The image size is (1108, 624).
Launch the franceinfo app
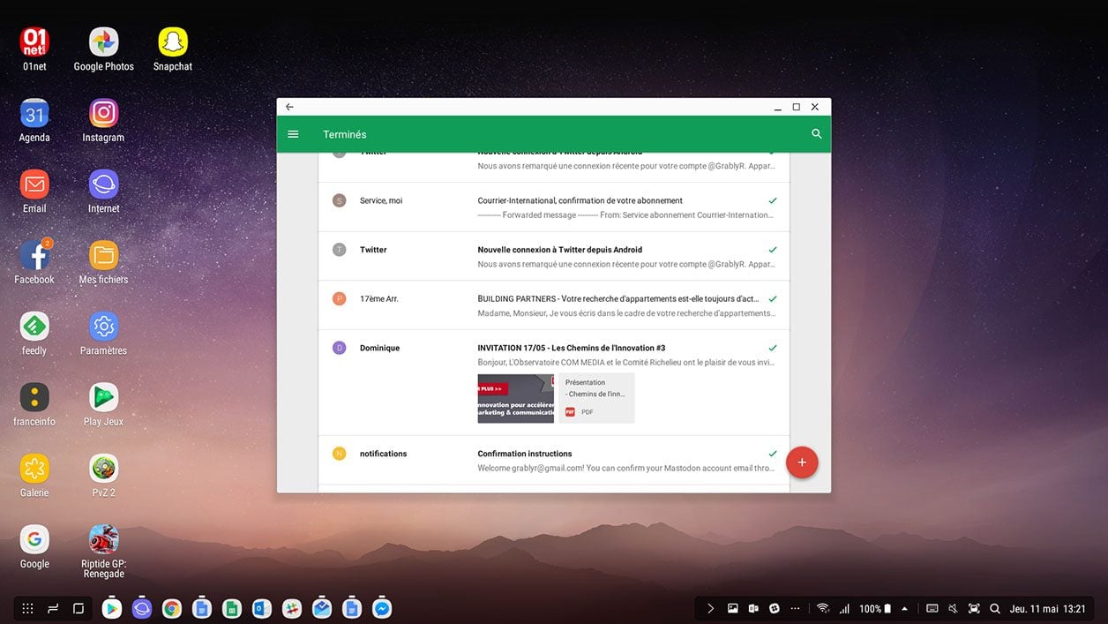pyautogui.click(x=34, y=405)
